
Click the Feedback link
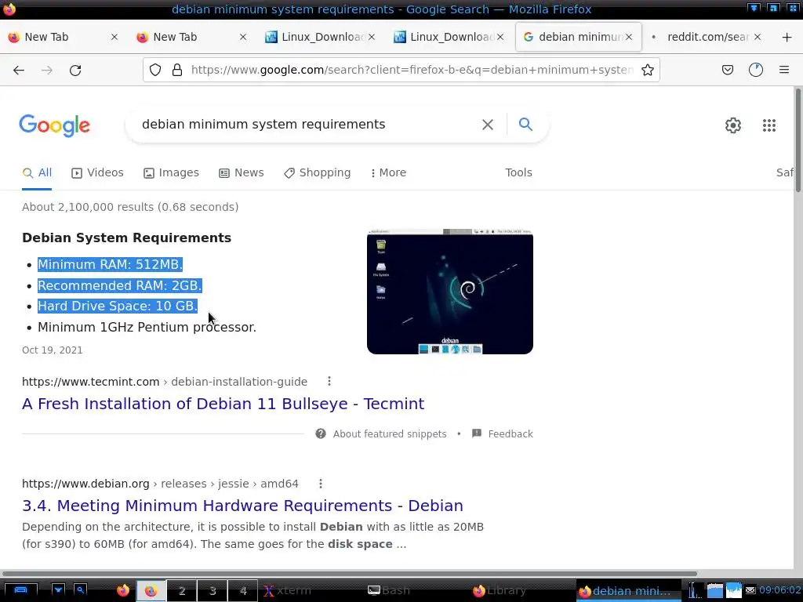(510, 434)
